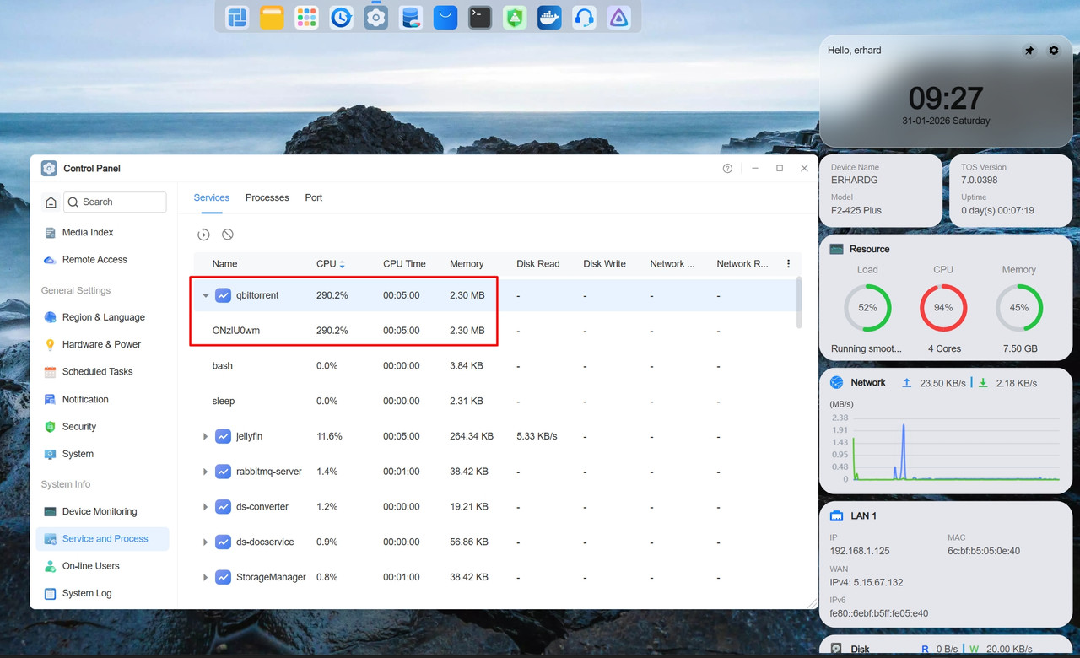Image resolution: width=1080 pixels, height=658 pixels.
Task: Open Scheduled Tasks in the sidebar
Action: tap(102, 371)
